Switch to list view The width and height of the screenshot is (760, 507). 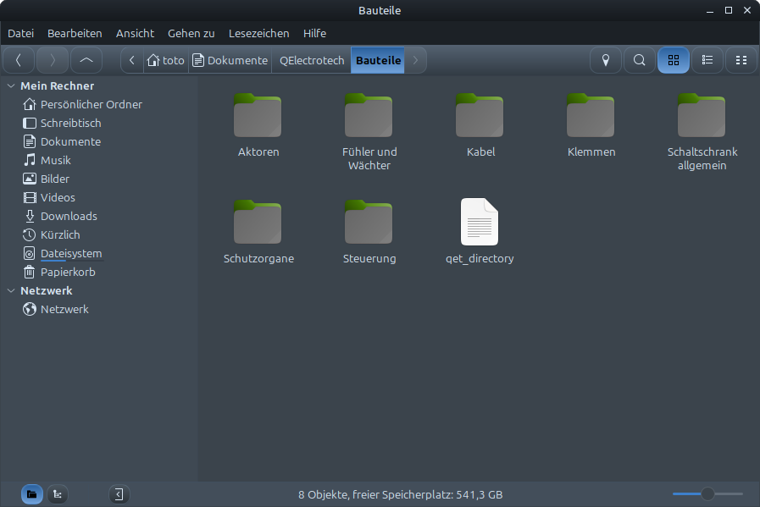pos(707,60)
